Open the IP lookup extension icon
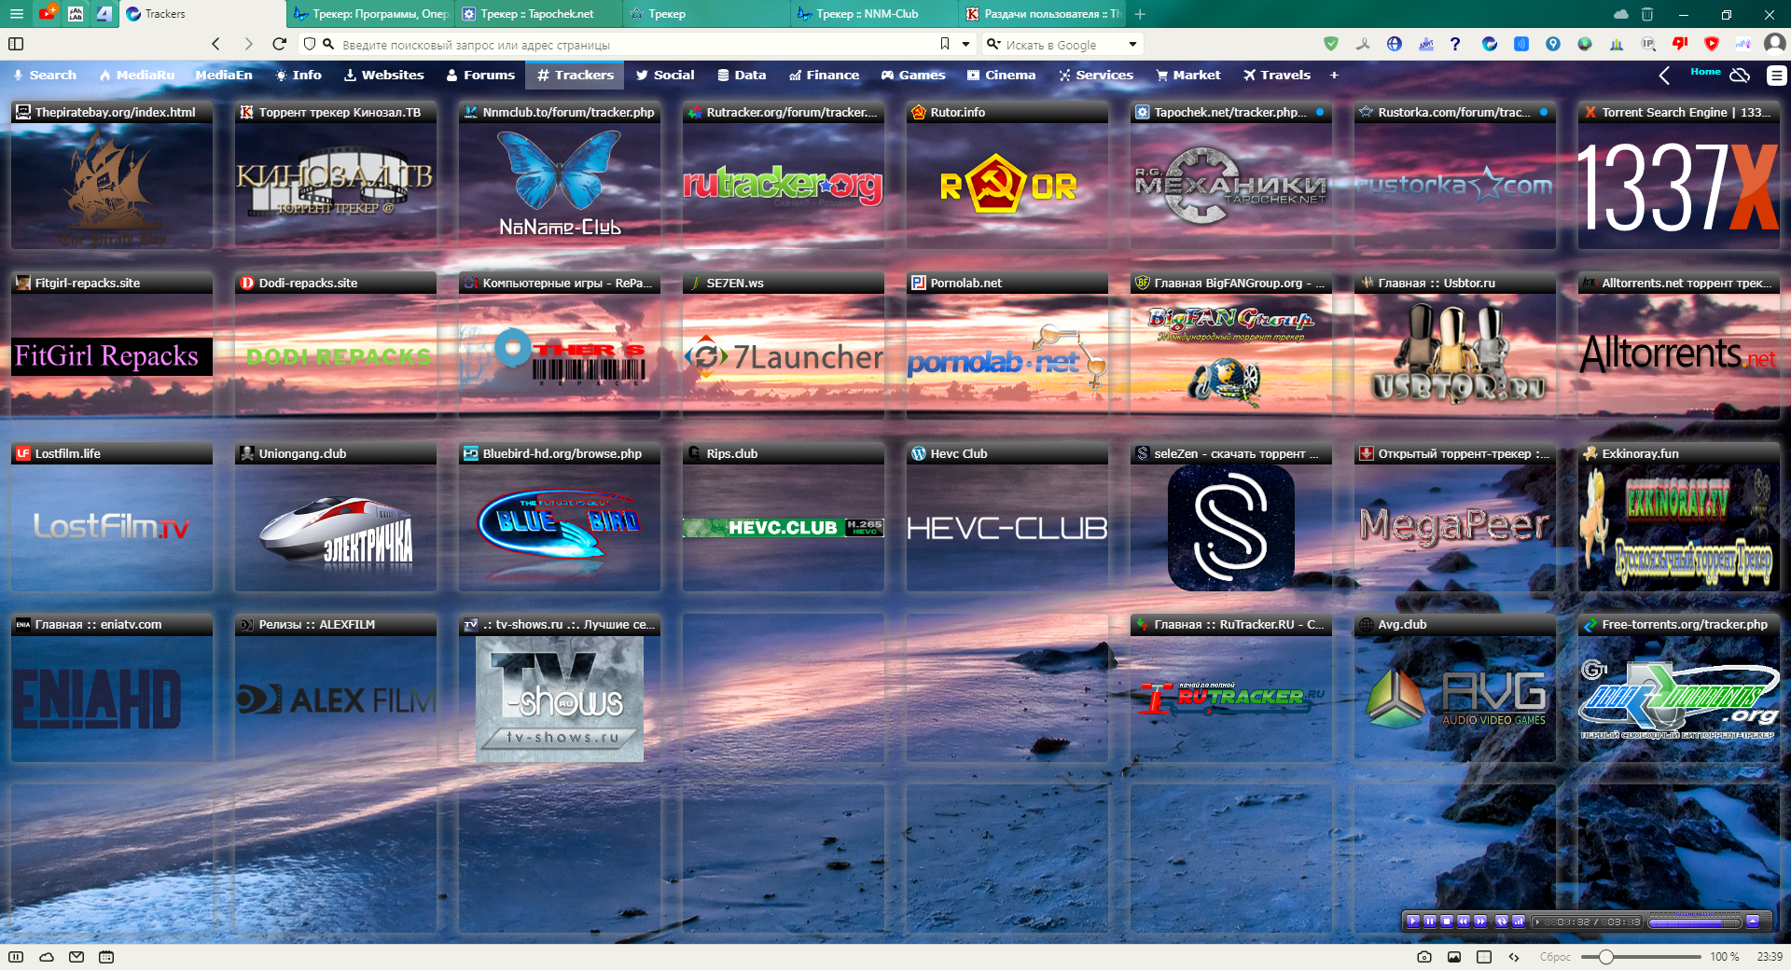This screenshot has width=1791, height=970. [x=1648, y=44]
